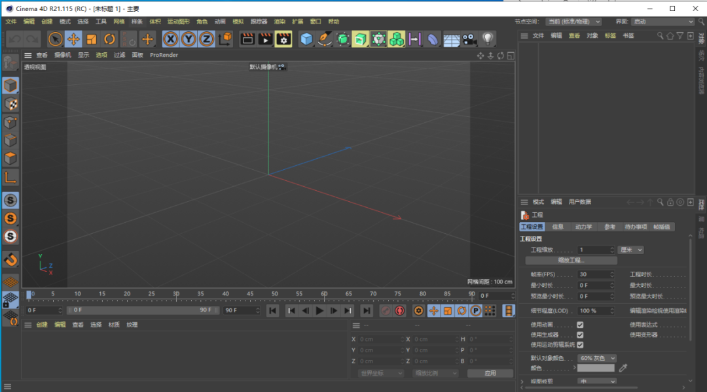The height and width of the screenshot is (392, 707).
Task: Toggle the 使用运动剪辑系统 checkbox
Action: point(580,345)
